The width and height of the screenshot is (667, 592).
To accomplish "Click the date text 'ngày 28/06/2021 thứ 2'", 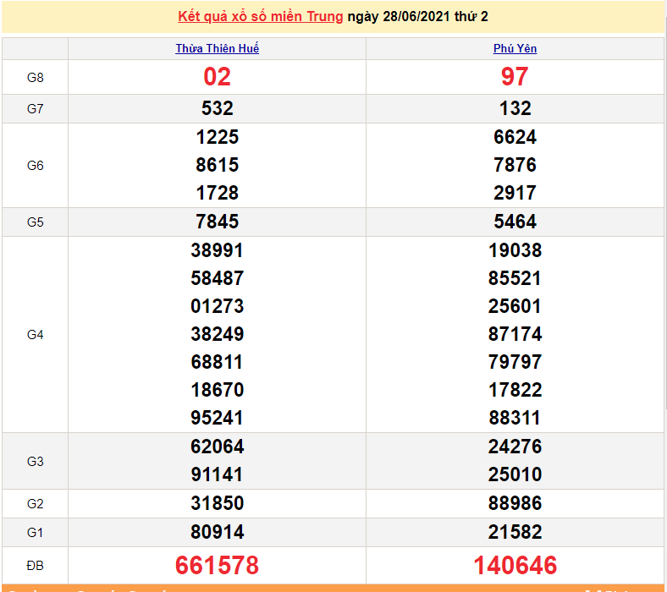I will click(417, 17).
